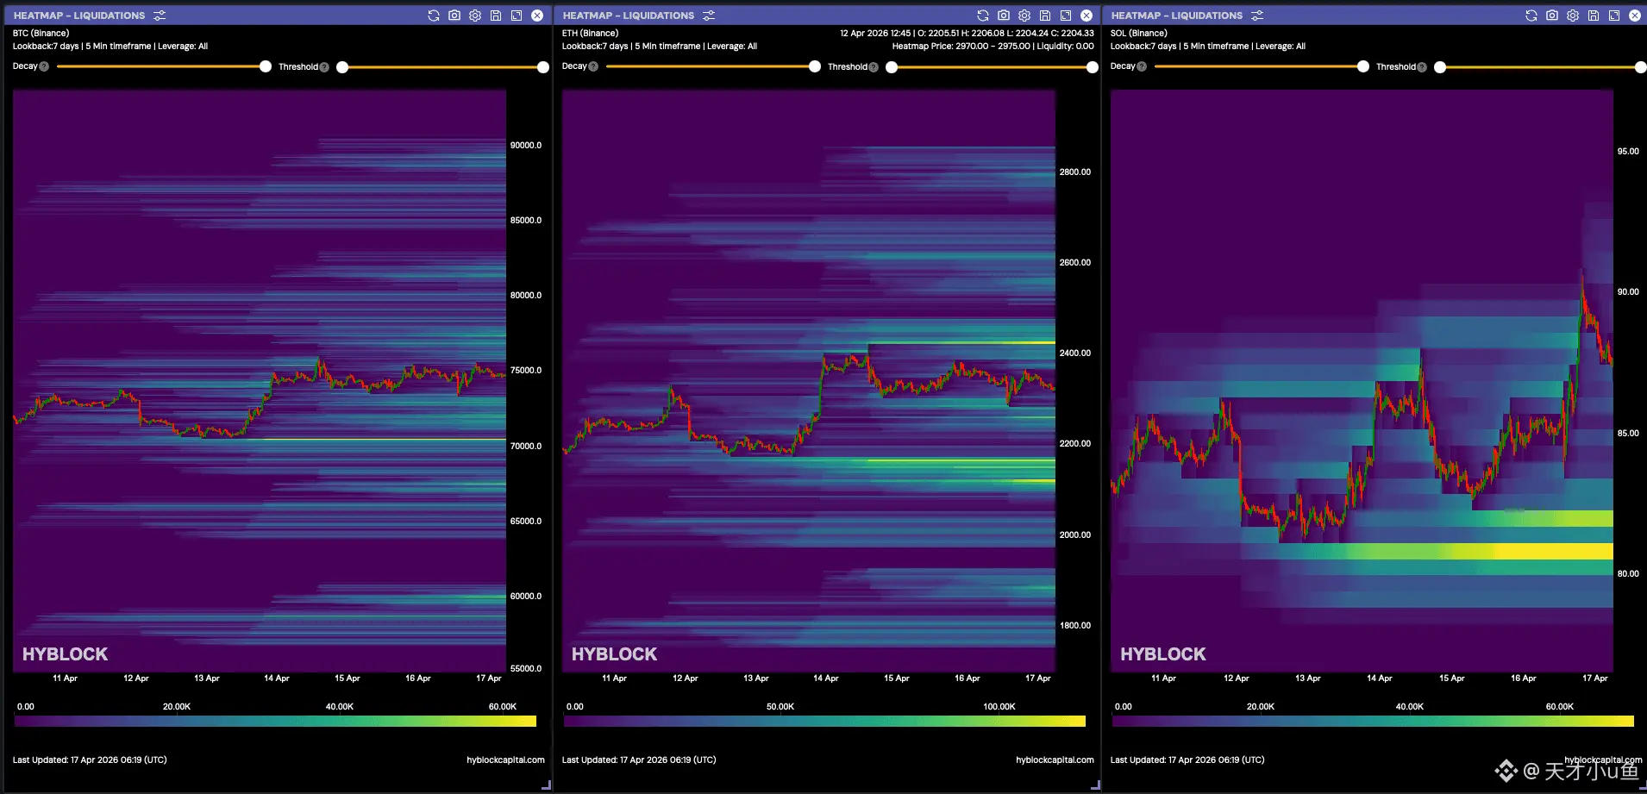Select the 'BTC (Binance)' symbol label
The image size is (1647, 794).
tap(41, 33)
